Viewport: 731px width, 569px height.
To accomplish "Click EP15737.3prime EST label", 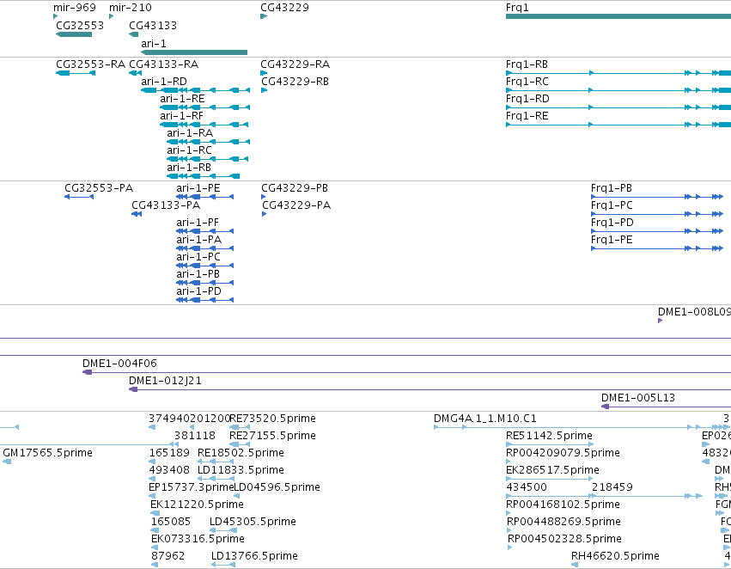I will (192, 487).
